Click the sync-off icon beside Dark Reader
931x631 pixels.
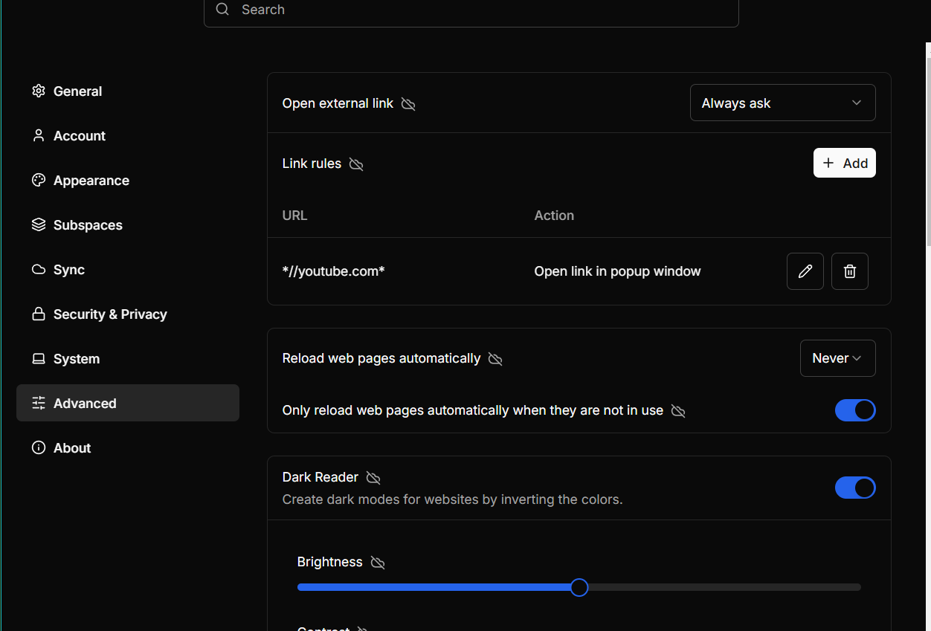click(373, 478)
